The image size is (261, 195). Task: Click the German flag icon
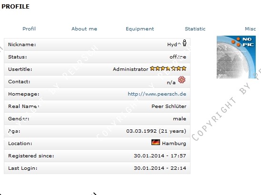point(156,142)
